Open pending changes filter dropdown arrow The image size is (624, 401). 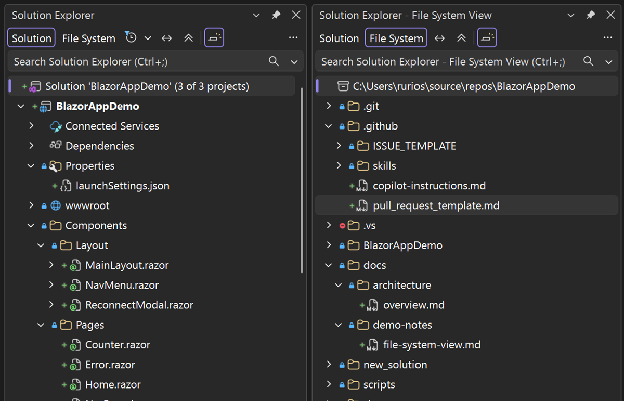pos(148,38)
